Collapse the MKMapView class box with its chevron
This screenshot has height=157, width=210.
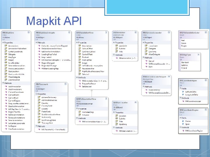tap(29, 32)
